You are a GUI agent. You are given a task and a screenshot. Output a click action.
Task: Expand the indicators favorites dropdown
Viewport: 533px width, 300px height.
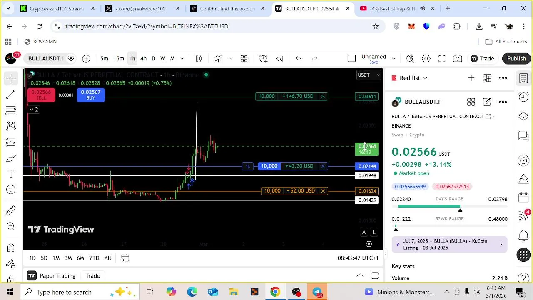(x=231, y=59)
